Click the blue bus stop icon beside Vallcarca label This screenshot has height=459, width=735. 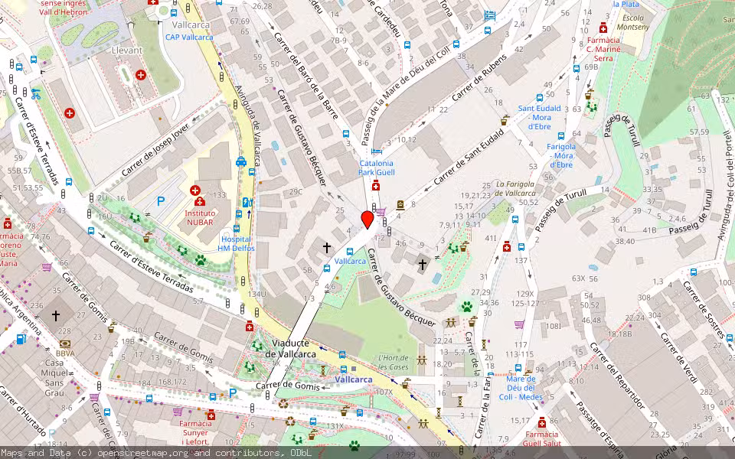[350, 251]
